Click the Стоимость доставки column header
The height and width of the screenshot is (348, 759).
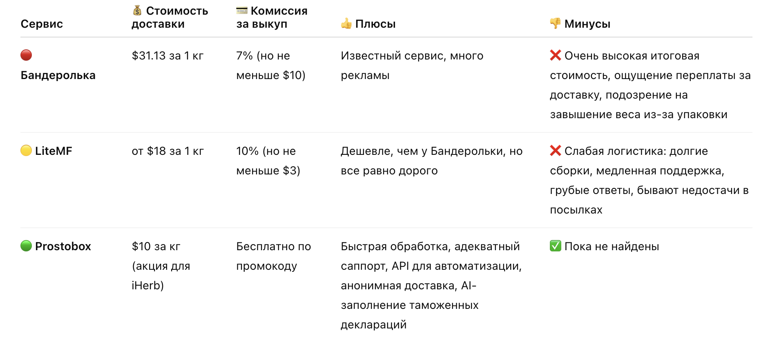point(170,17)
